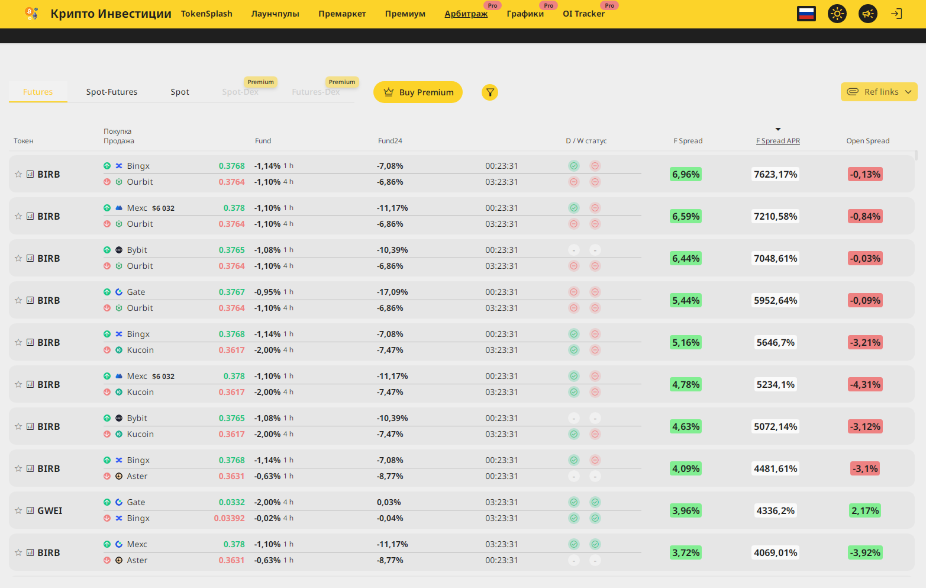Screen dimensions: 926x588
Task: Click the filter funnel icon
Action: click(490, 92)
